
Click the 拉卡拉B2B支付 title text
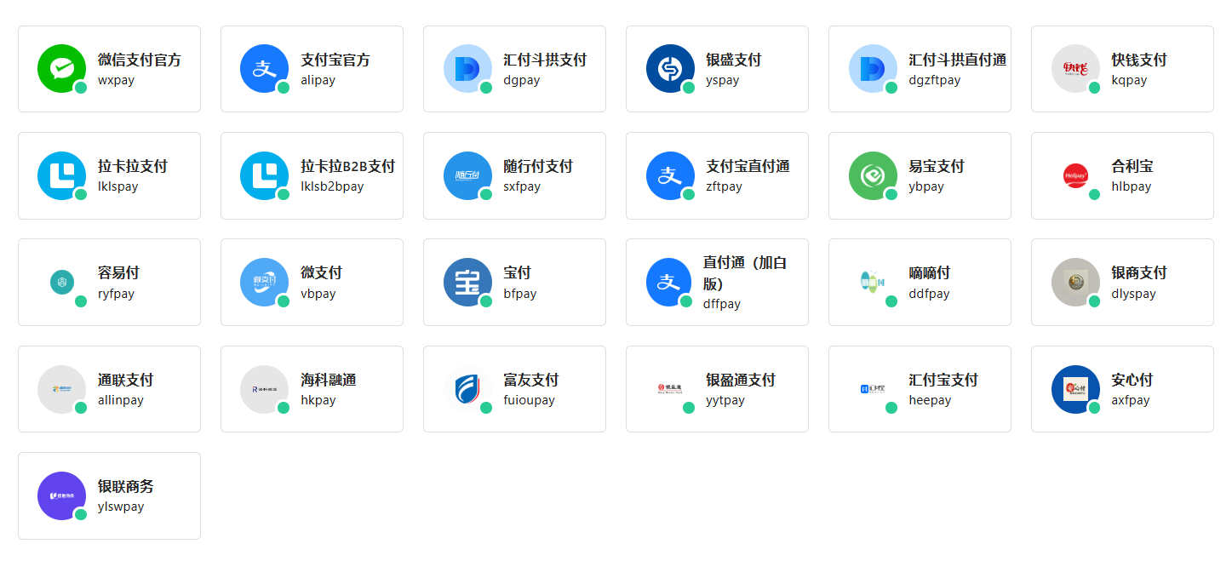pos(348,167)
